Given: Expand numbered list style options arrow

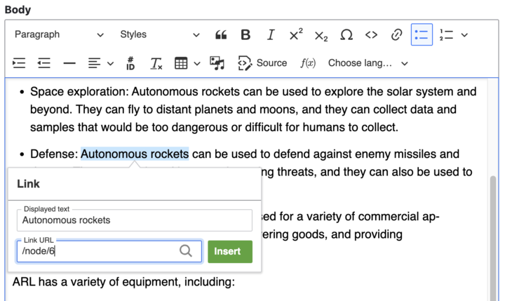Looking at the screenshot, I should pos(464,35).
